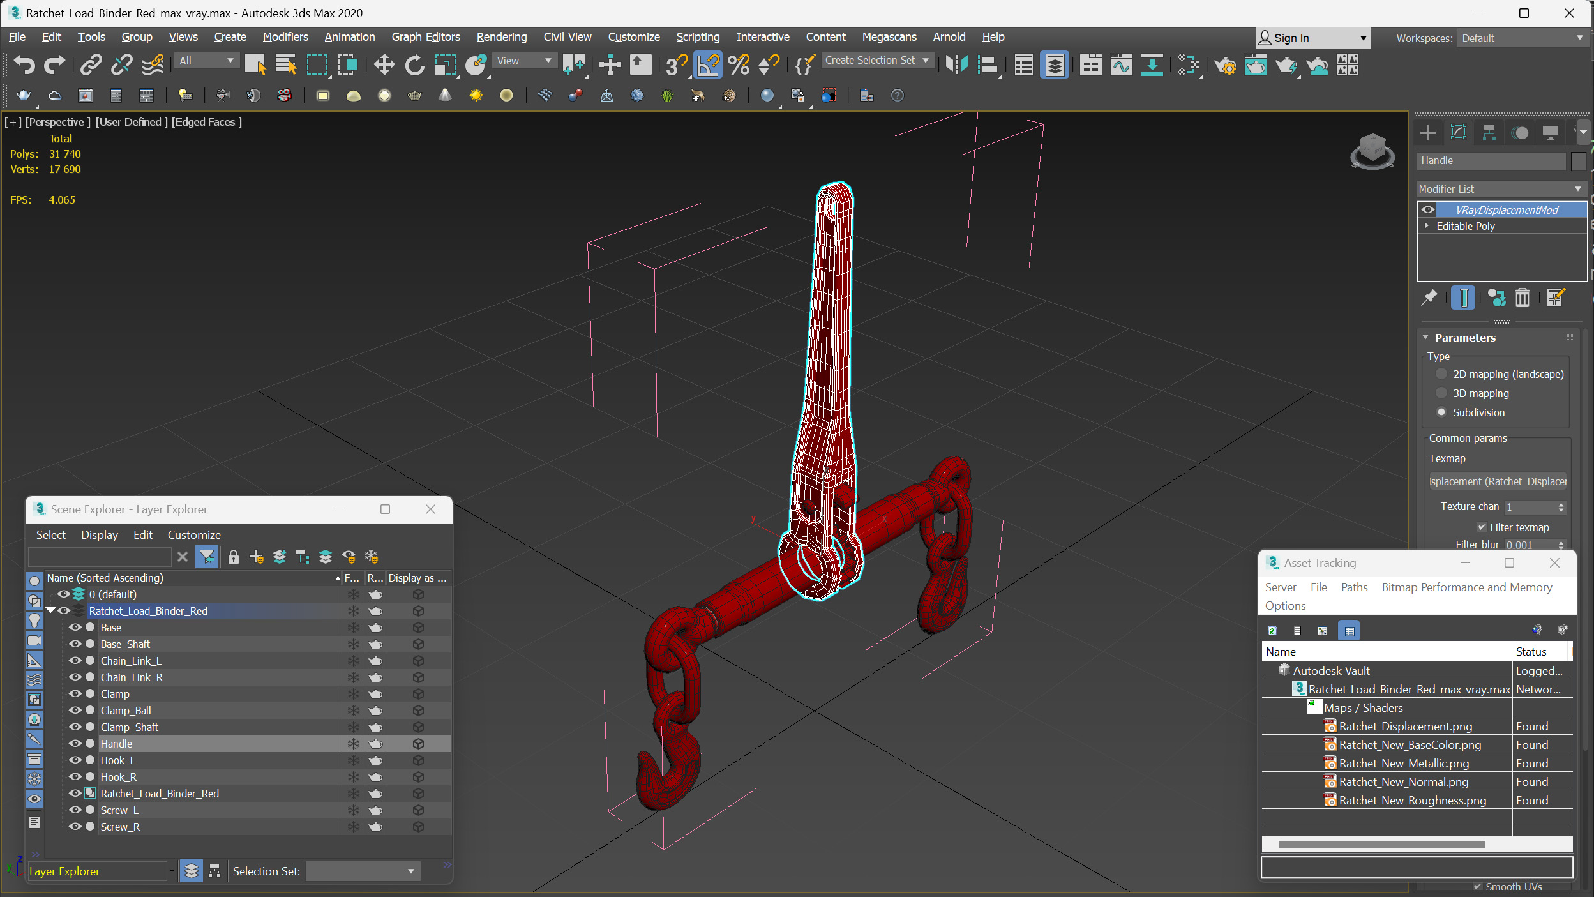Screen dimensions: 1594x897
Task: Activate the Select and Move tool
Action: (x=384, y=64)
